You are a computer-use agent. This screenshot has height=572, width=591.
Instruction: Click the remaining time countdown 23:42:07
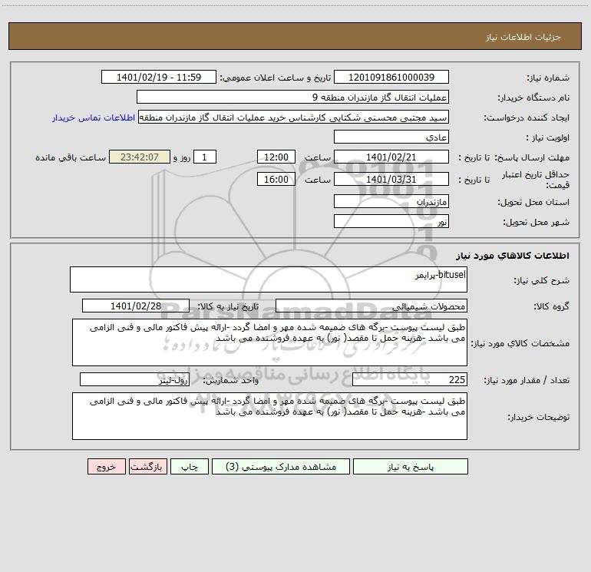pos(140,157)
